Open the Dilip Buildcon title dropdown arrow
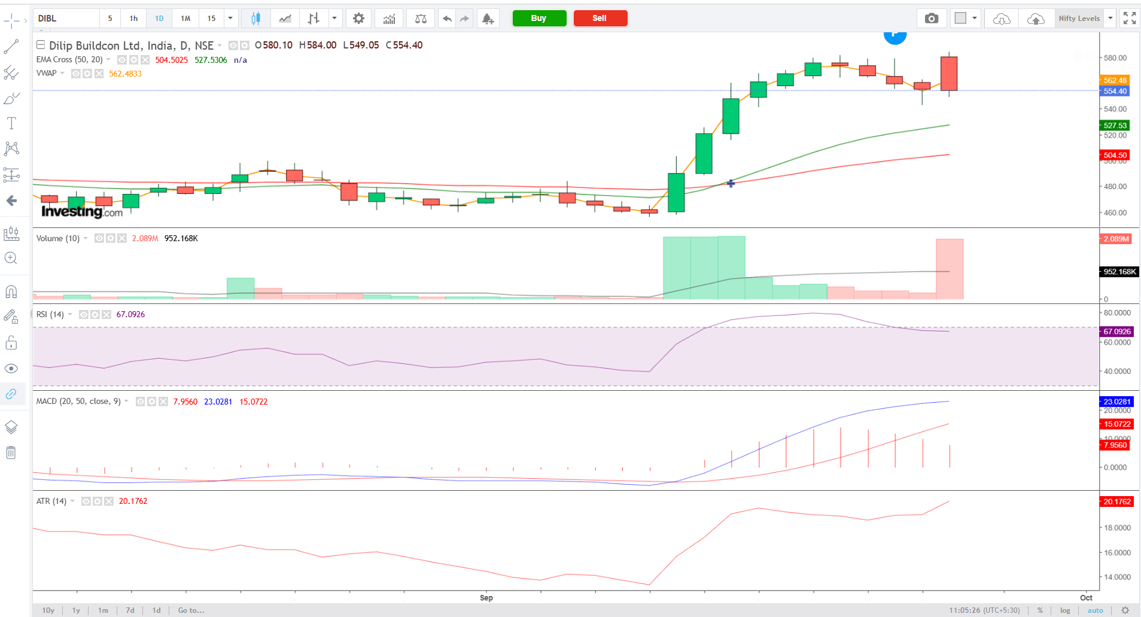Image resolution: width=1141 pixels, height=617 pixels. [x=220, y=45]
